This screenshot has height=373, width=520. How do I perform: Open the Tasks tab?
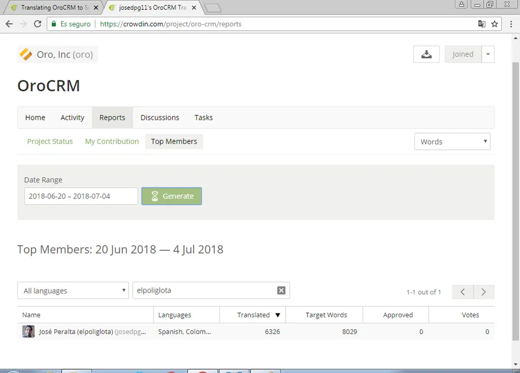pyautogui.click(x=204, y=117)
